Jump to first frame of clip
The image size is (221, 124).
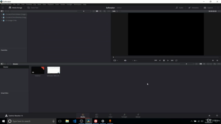(156, 61)
